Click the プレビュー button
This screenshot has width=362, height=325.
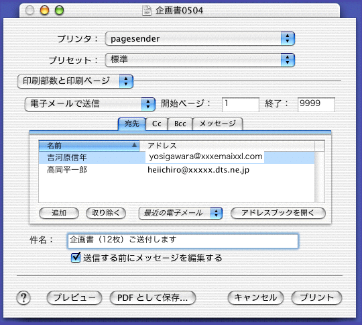coord(74,297)
